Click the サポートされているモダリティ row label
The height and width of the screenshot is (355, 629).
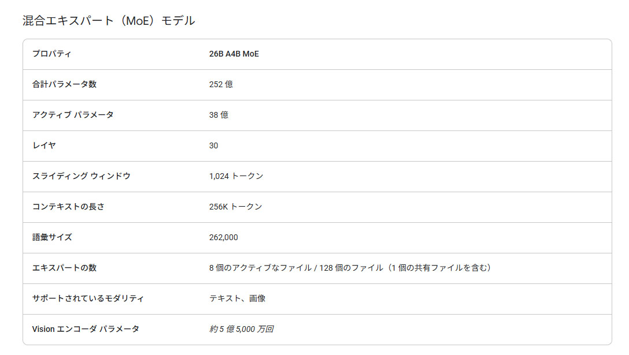tap(88, 298)
